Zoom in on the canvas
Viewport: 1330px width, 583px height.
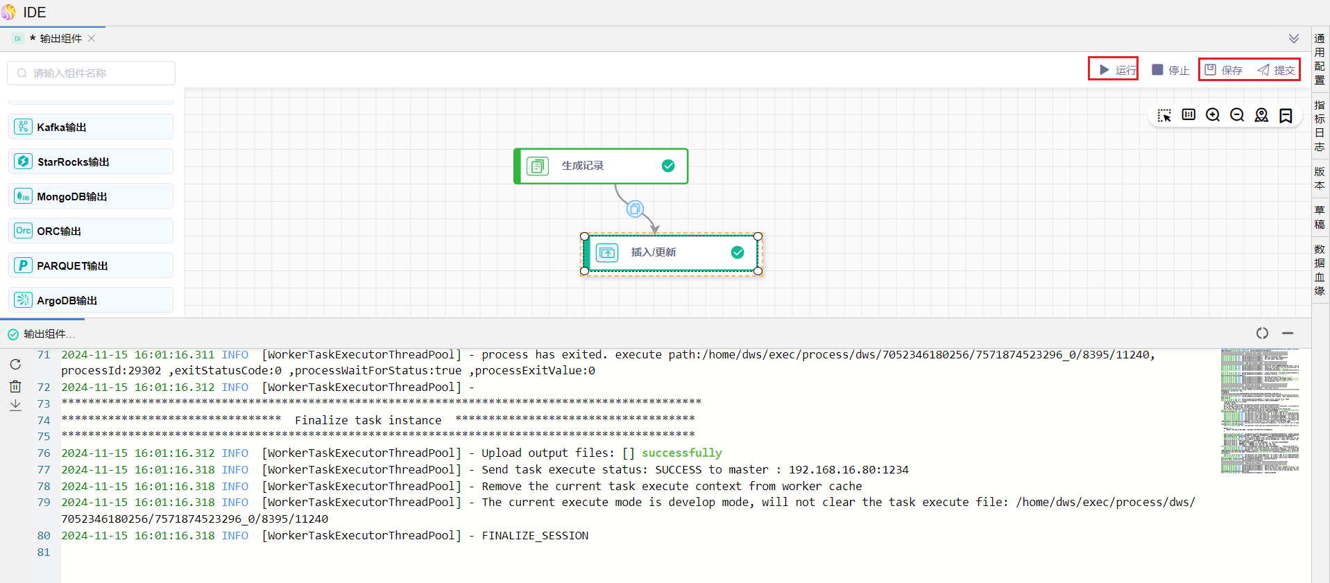pos(1213,115)
